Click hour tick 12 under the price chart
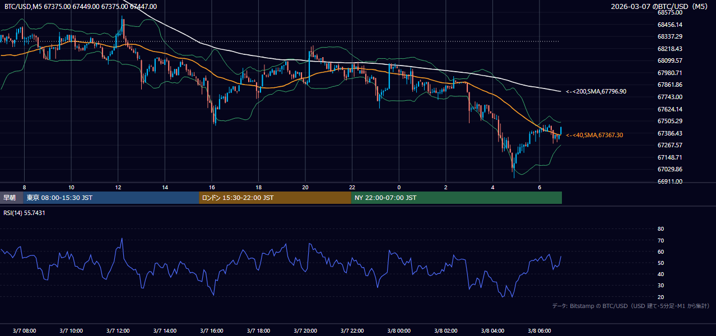This screenshot has height=336, width=716. click(x=118, y=187)
